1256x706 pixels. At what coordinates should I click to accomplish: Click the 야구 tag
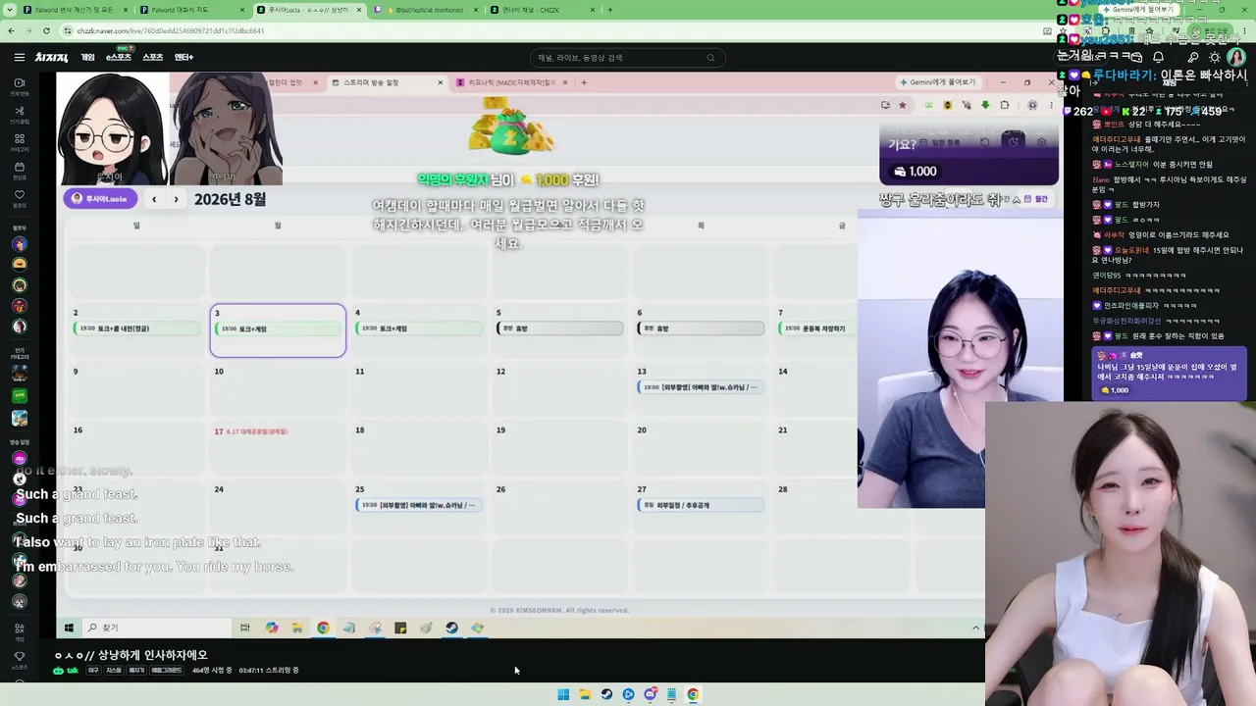click(x=93, y=671)
